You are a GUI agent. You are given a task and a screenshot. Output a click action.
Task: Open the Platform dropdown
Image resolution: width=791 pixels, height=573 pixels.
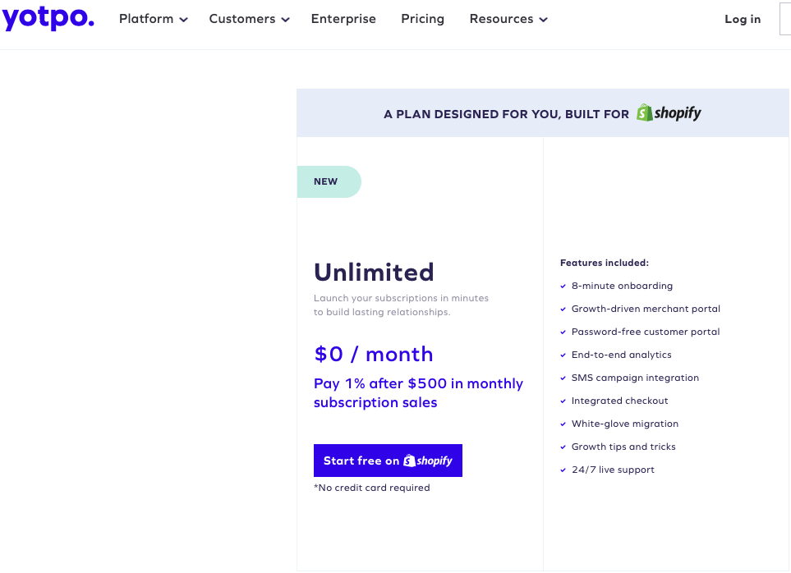pyautogui.click(x=153, y=19)
